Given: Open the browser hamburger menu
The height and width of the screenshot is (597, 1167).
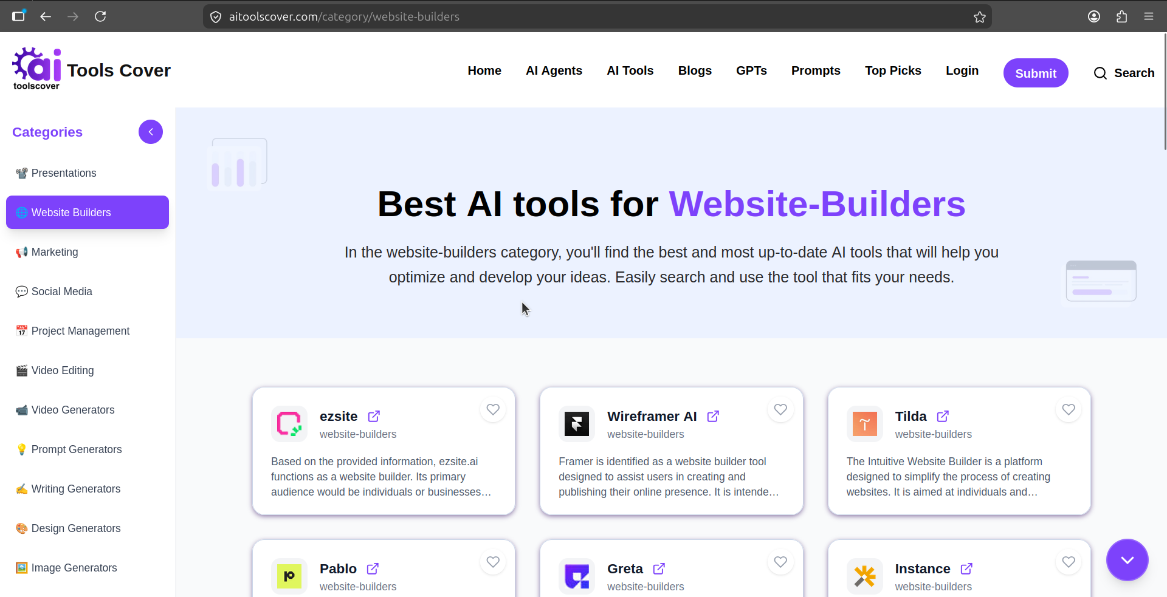Looking at the screenshot, I should coord(1149,16).
